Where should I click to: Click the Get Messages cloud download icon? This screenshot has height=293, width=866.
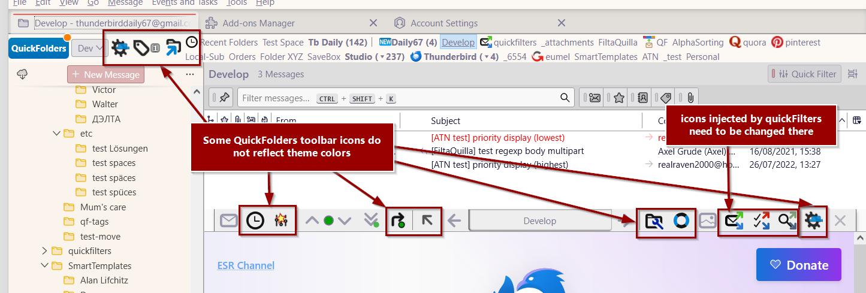tap(23, 74)
